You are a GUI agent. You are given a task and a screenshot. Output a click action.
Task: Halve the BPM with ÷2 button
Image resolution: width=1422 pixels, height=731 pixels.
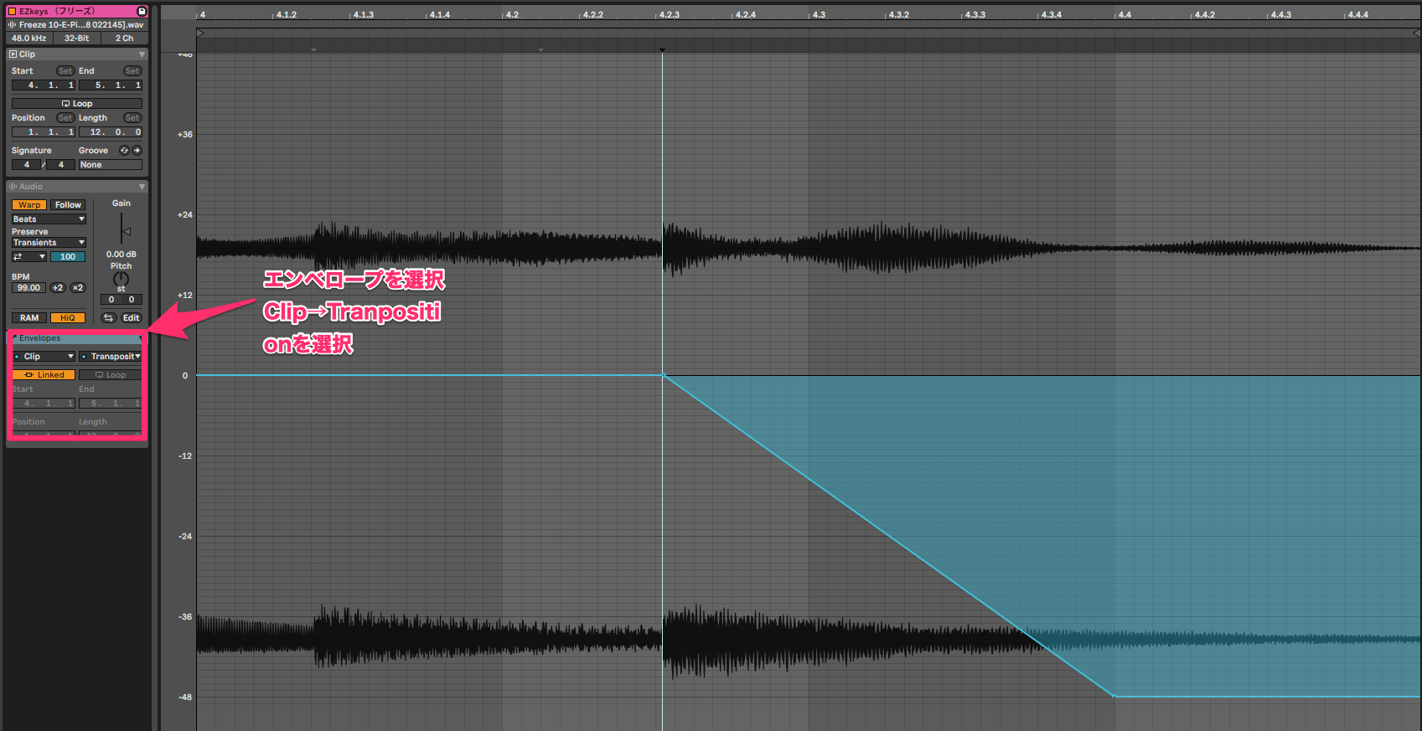coord(57,288)
